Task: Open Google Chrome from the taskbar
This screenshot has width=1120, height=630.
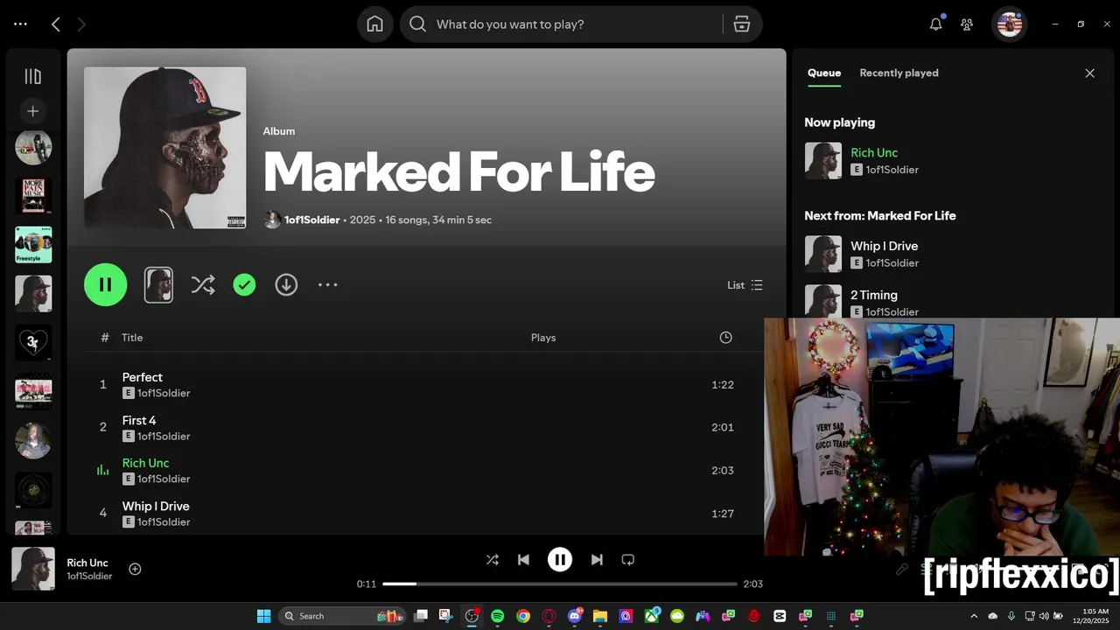Action: (x=523, y=616)
